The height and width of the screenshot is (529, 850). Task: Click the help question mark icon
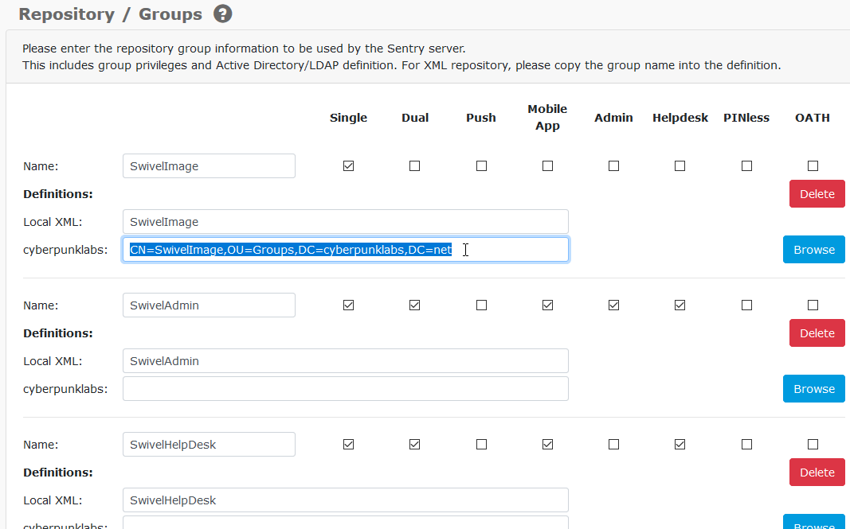point(223,14)
